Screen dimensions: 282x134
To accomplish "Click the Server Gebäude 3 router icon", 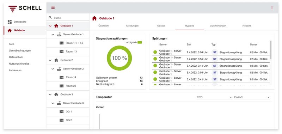I will click(59, 103).
